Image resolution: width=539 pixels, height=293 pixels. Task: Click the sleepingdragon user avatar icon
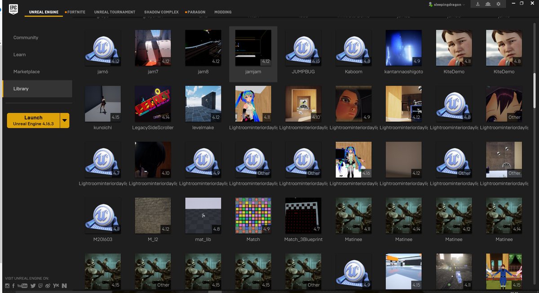[431, 4]
